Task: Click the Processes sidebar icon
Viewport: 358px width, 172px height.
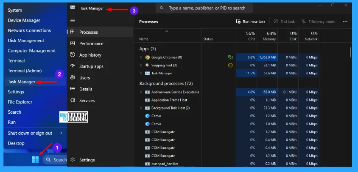Action: 73,32
